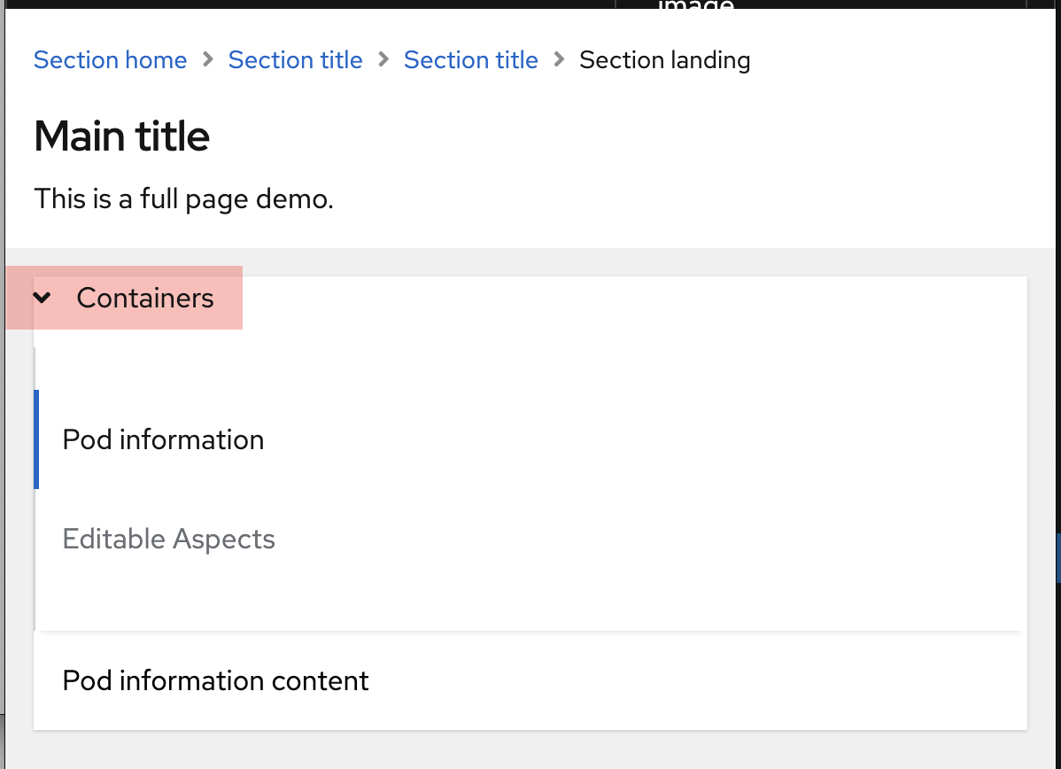Go to the first Section title breadcrumb

click(295, 60)
